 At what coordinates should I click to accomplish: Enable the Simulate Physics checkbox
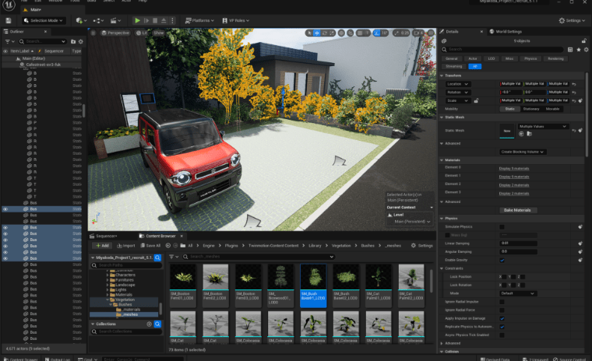(502, 227)
